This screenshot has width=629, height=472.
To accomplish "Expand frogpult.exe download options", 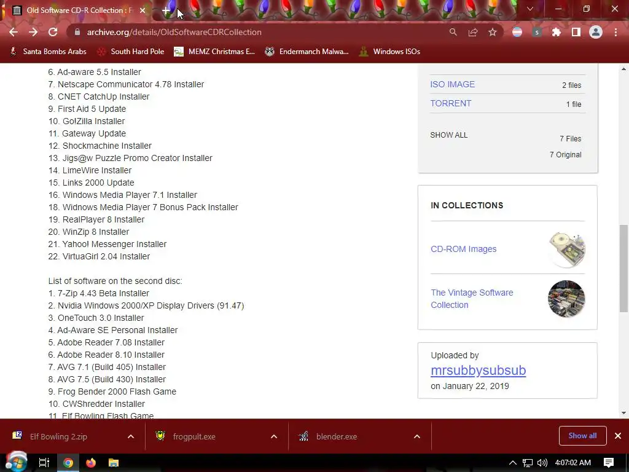I will (274, 436).
